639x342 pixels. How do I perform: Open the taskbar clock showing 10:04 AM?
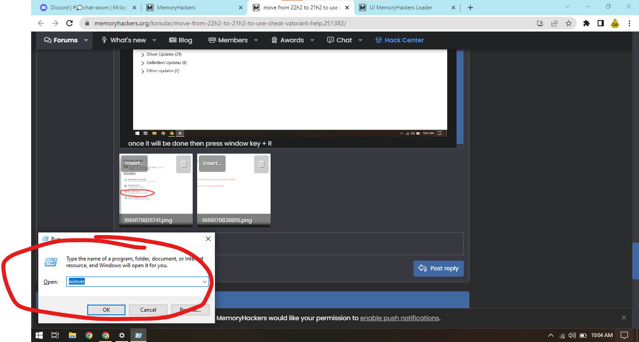(x=602, y=335)
